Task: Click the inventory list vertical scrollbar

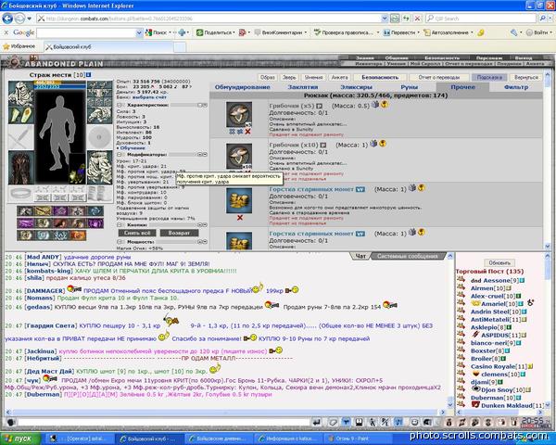Action: pos(547,159)
